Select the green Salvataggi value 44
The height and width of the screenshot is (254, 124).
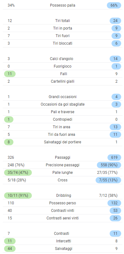click(10, 248)
